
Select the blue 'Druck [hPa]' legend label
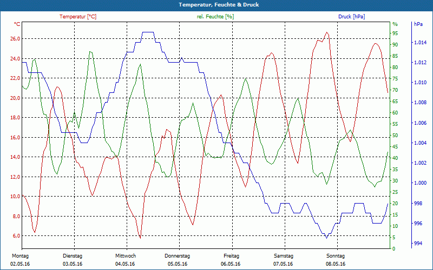tap(351, 17)
